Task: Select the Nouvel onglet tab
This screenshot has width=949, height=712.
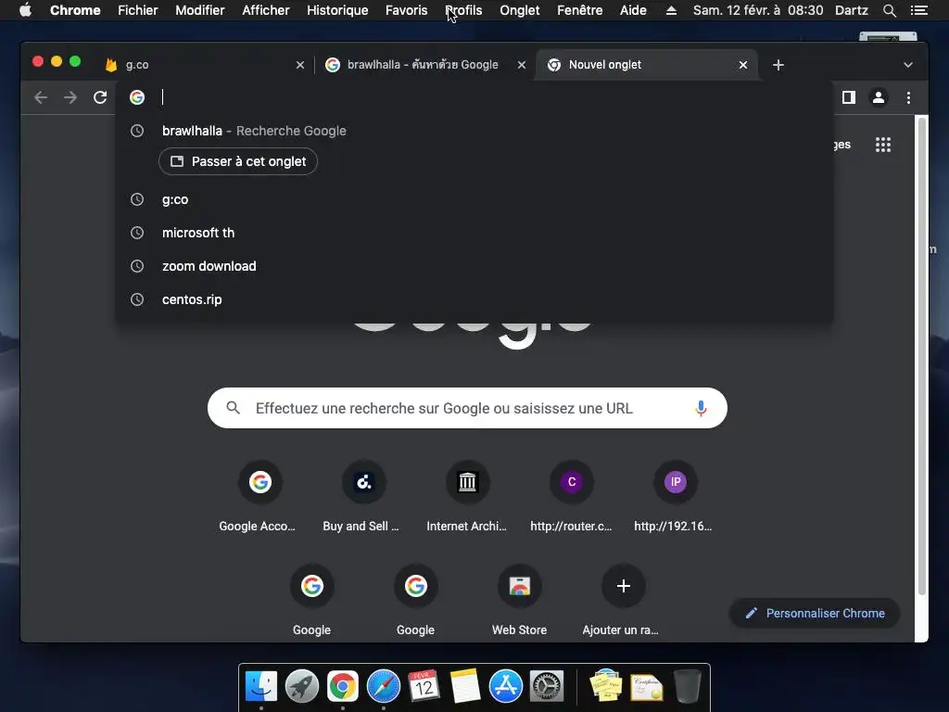Action: tap(646, 65)
